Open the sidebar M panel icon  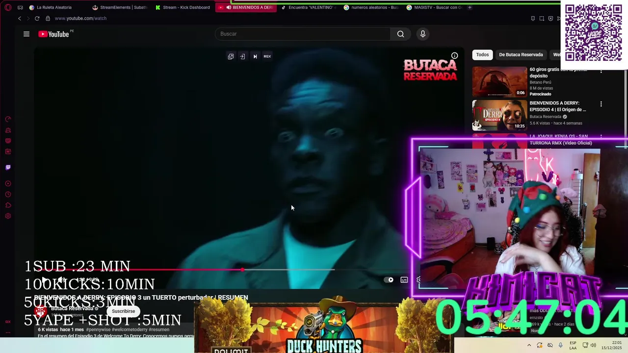tap(8, 151)
